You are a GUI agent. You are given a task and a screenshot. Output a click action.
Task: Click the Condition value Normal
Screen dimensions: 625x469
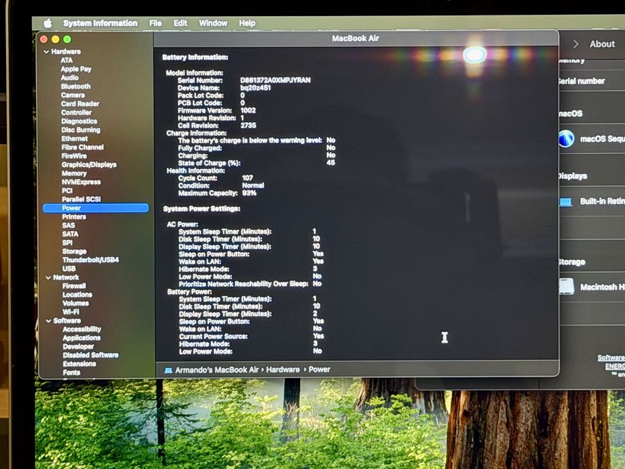(x=253, y=186)
